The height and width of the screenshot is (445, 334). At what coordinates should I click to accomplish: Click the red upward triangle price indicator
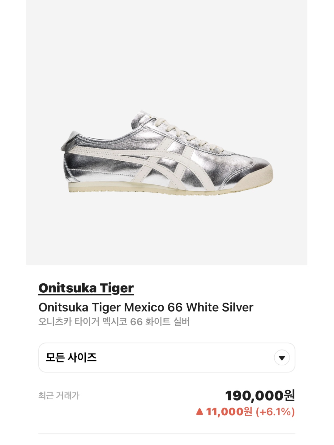coord(199,412)
